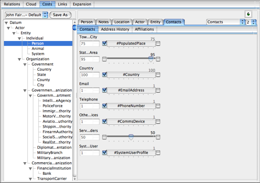Uncheck the Syst...User #SystemUserProfile checkbox
Screen dimensions: 260x183
coord(105,153)
